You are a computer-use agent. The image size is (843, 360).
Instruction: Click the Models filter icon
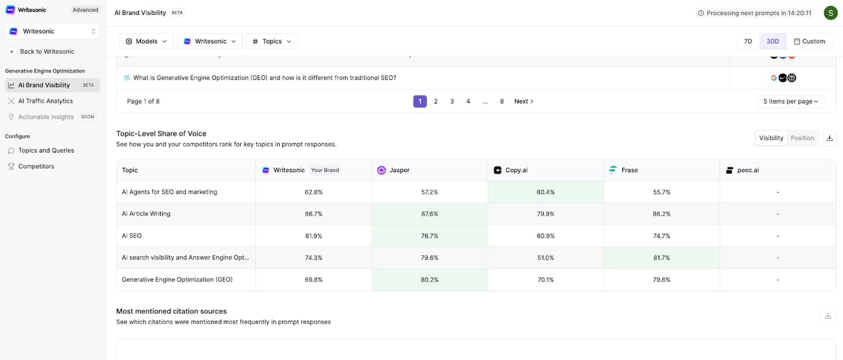[x=129, y=41]
